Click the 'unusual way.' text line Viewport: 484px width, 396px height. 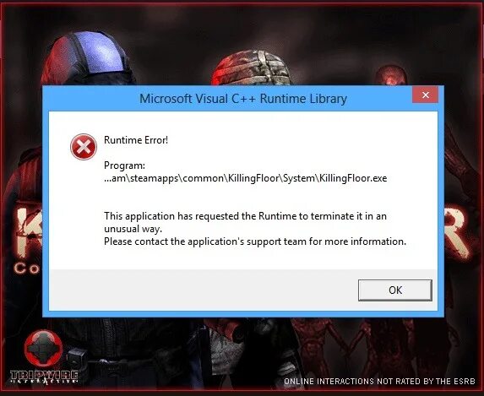133,229
